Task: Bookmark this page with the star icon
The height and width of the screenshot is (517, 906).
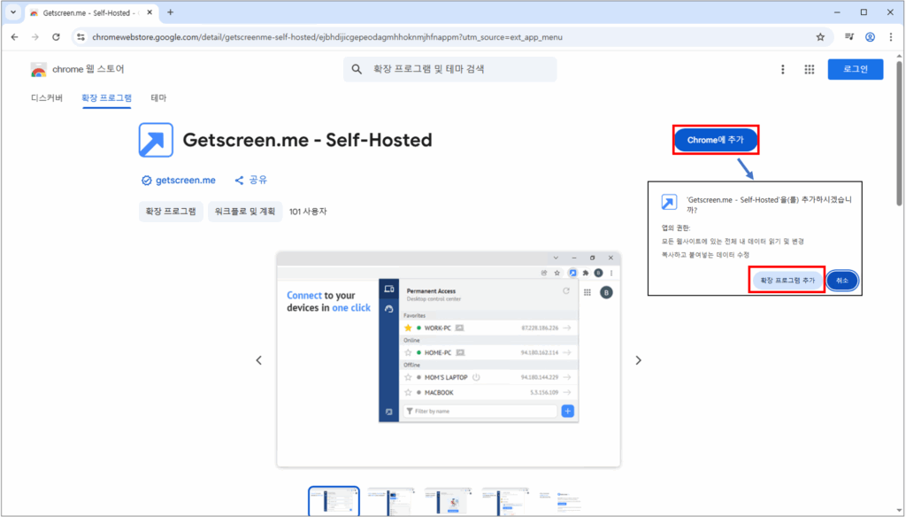Action: [x=820, y=37]
